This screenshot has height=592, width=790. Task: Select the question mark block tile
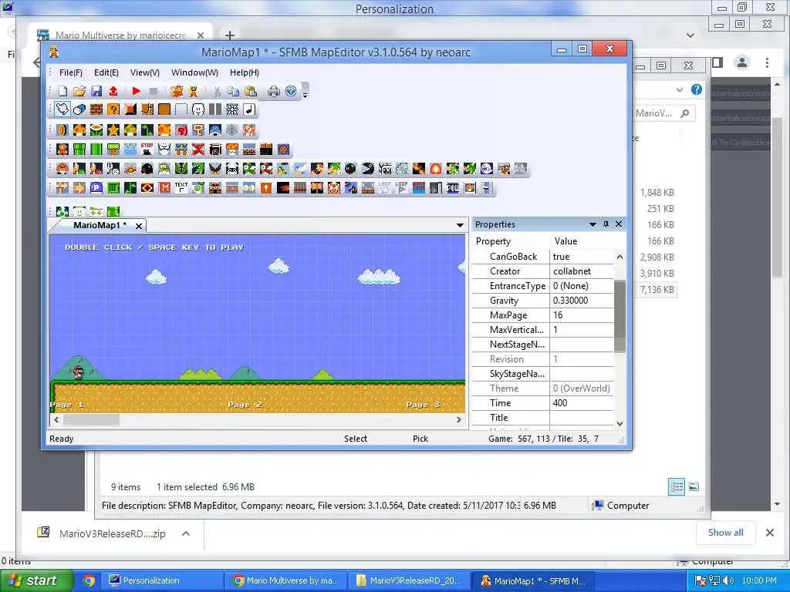(113, 109)
